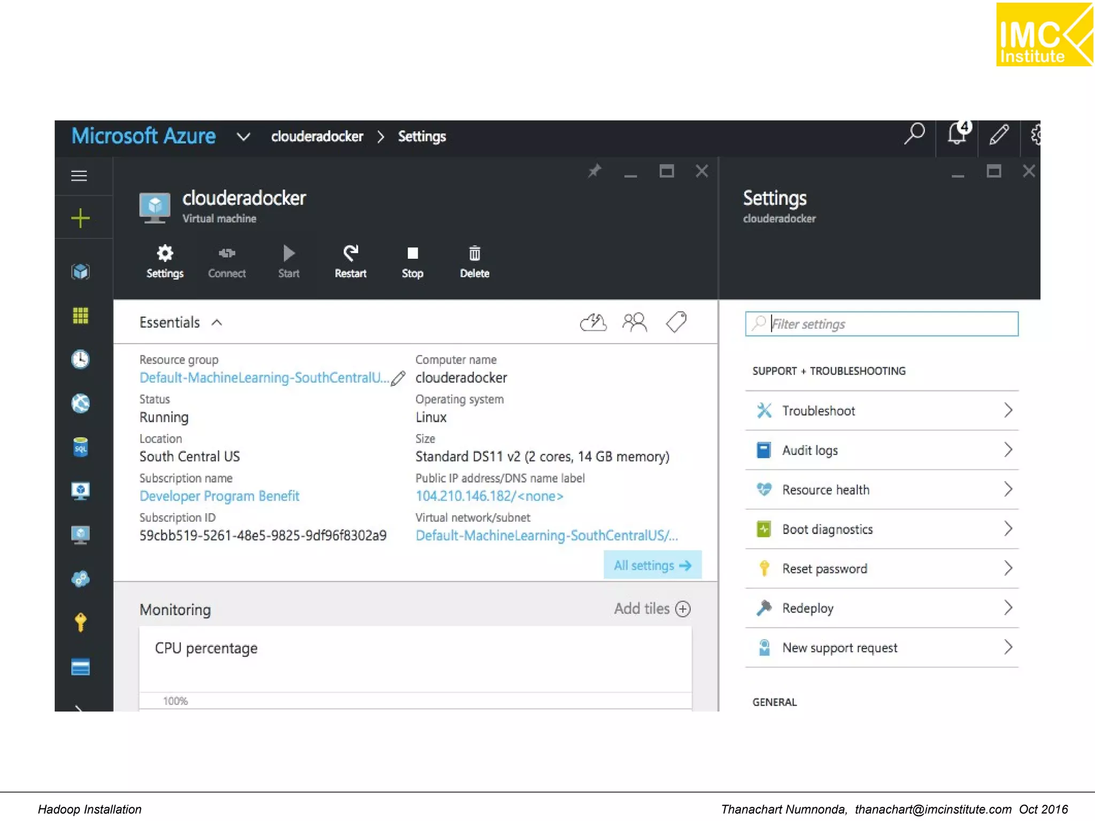
Task: Open Audit logs settings item
Action: 882,450
